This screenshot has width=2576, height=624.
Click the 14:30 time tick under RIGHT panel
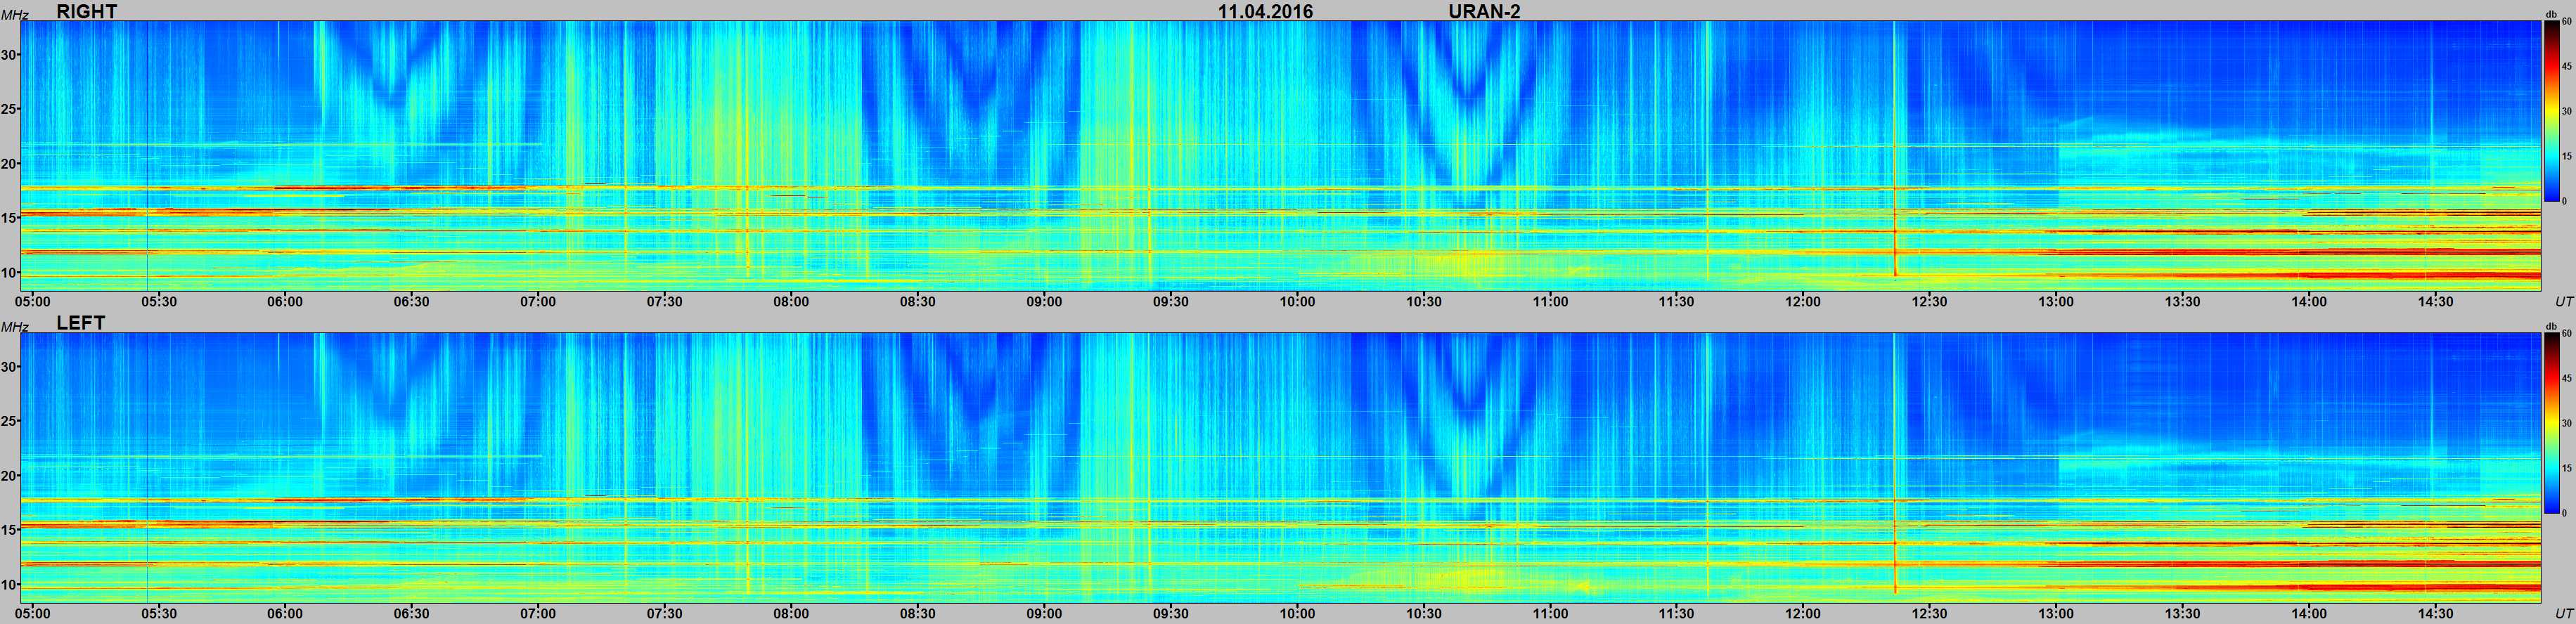tap(2436, 301)
